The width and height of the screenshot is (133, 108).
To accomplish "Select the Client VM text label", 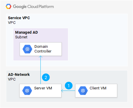I will point(98,88).
